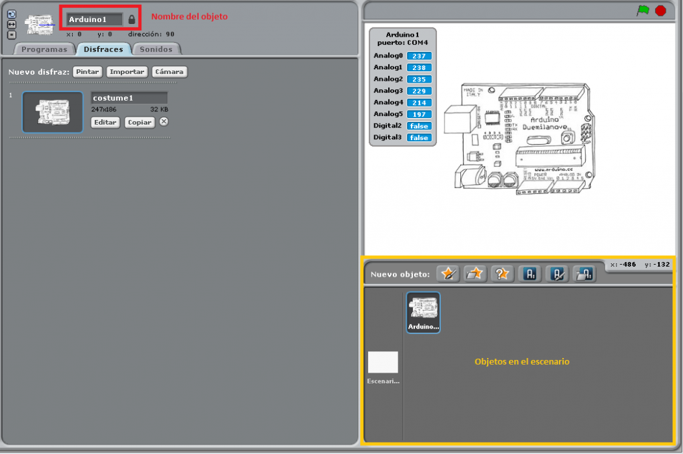Paint a new sprite with the star-brush icon

447,273
